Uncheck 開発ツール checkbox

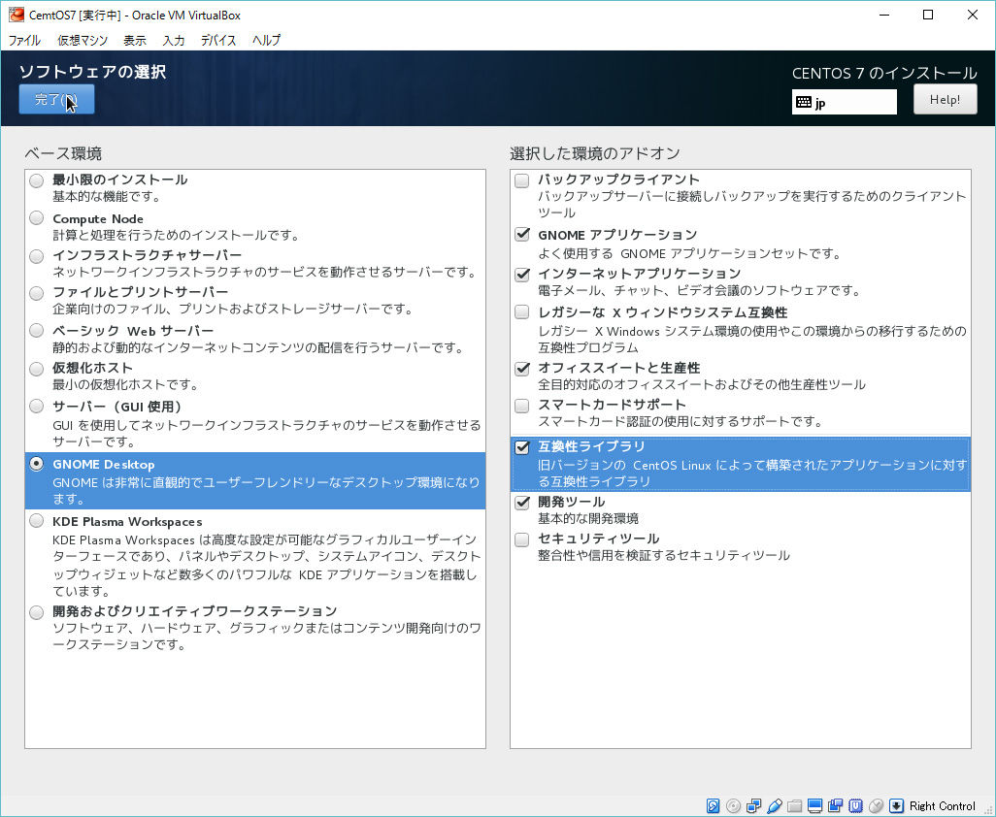[522, 502]
